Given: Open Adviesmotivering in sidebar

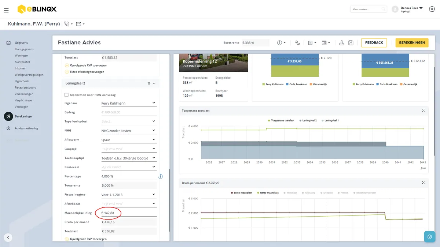Looking at the screenshot, I should tap(26, 128).
